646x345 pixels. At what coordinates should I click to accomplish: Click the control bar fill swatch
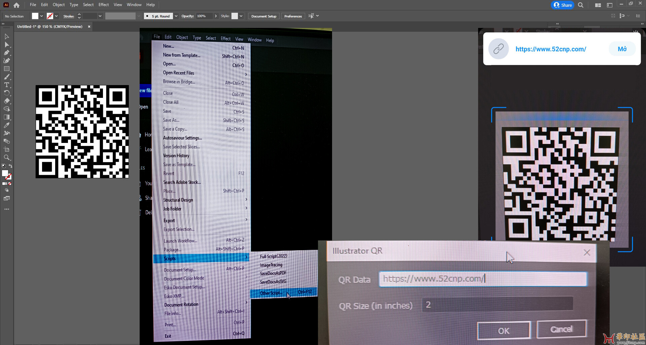pos(35,16)
